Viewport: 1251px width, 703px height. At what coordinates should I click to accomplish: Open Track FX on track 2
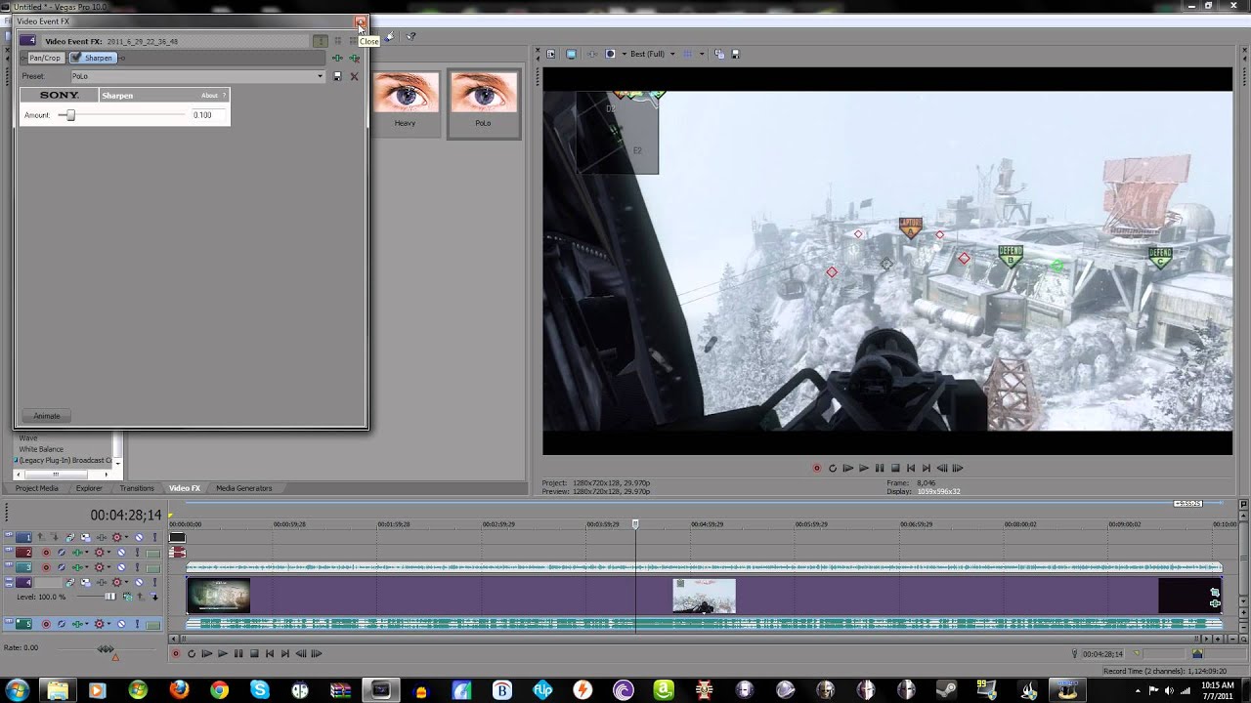click(x=77, y=552)
